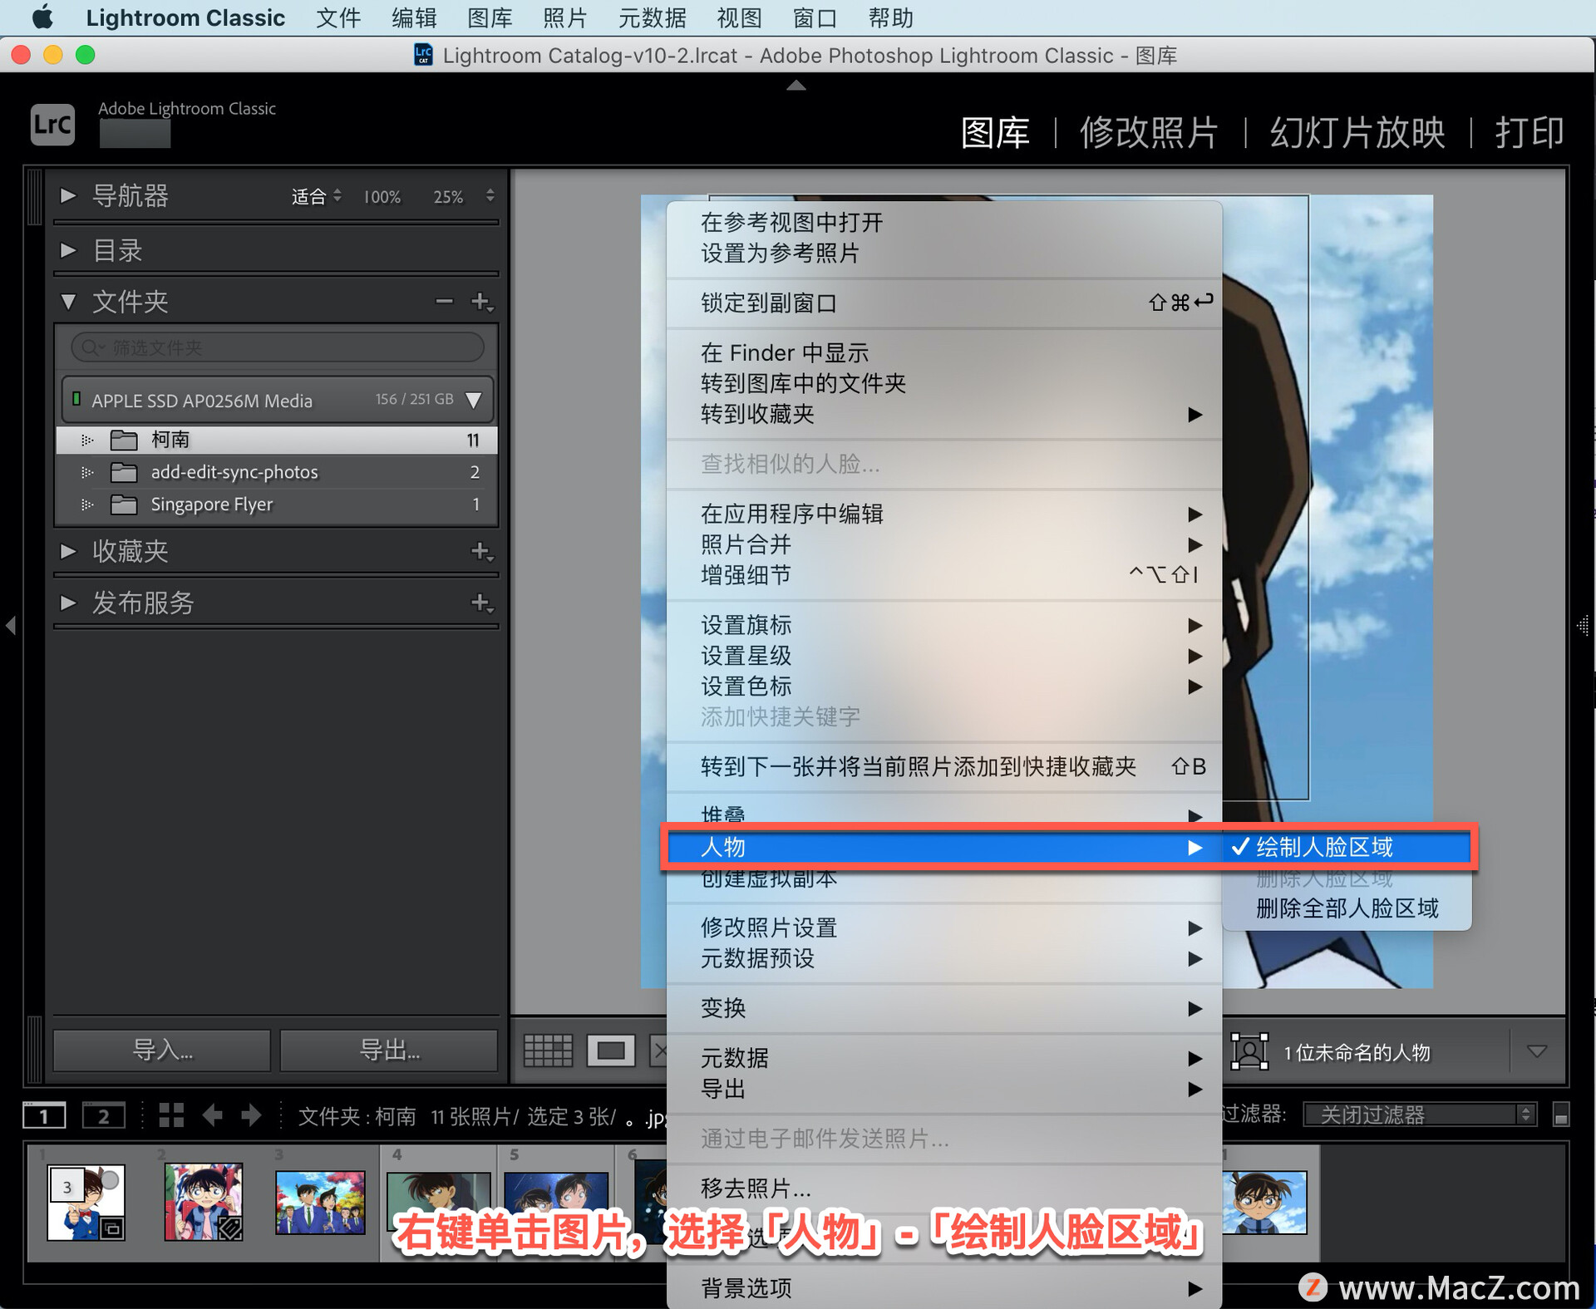Viewport: 1596px width, 1309px height.
Task: Open the 编辑 menu in menu bar
Action: (x=414, y=17)
